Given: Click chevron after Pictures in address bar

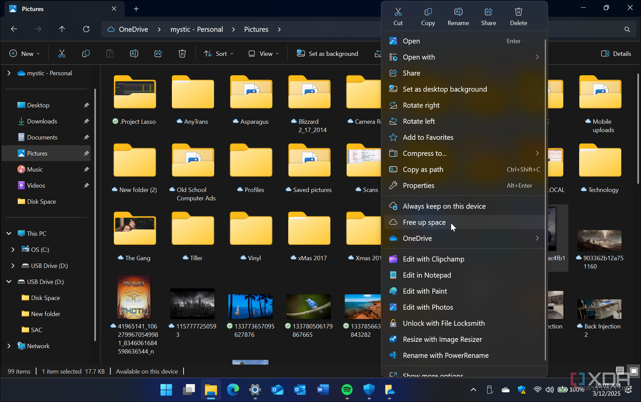Looking at the screenshot, I should click(279, 29).
